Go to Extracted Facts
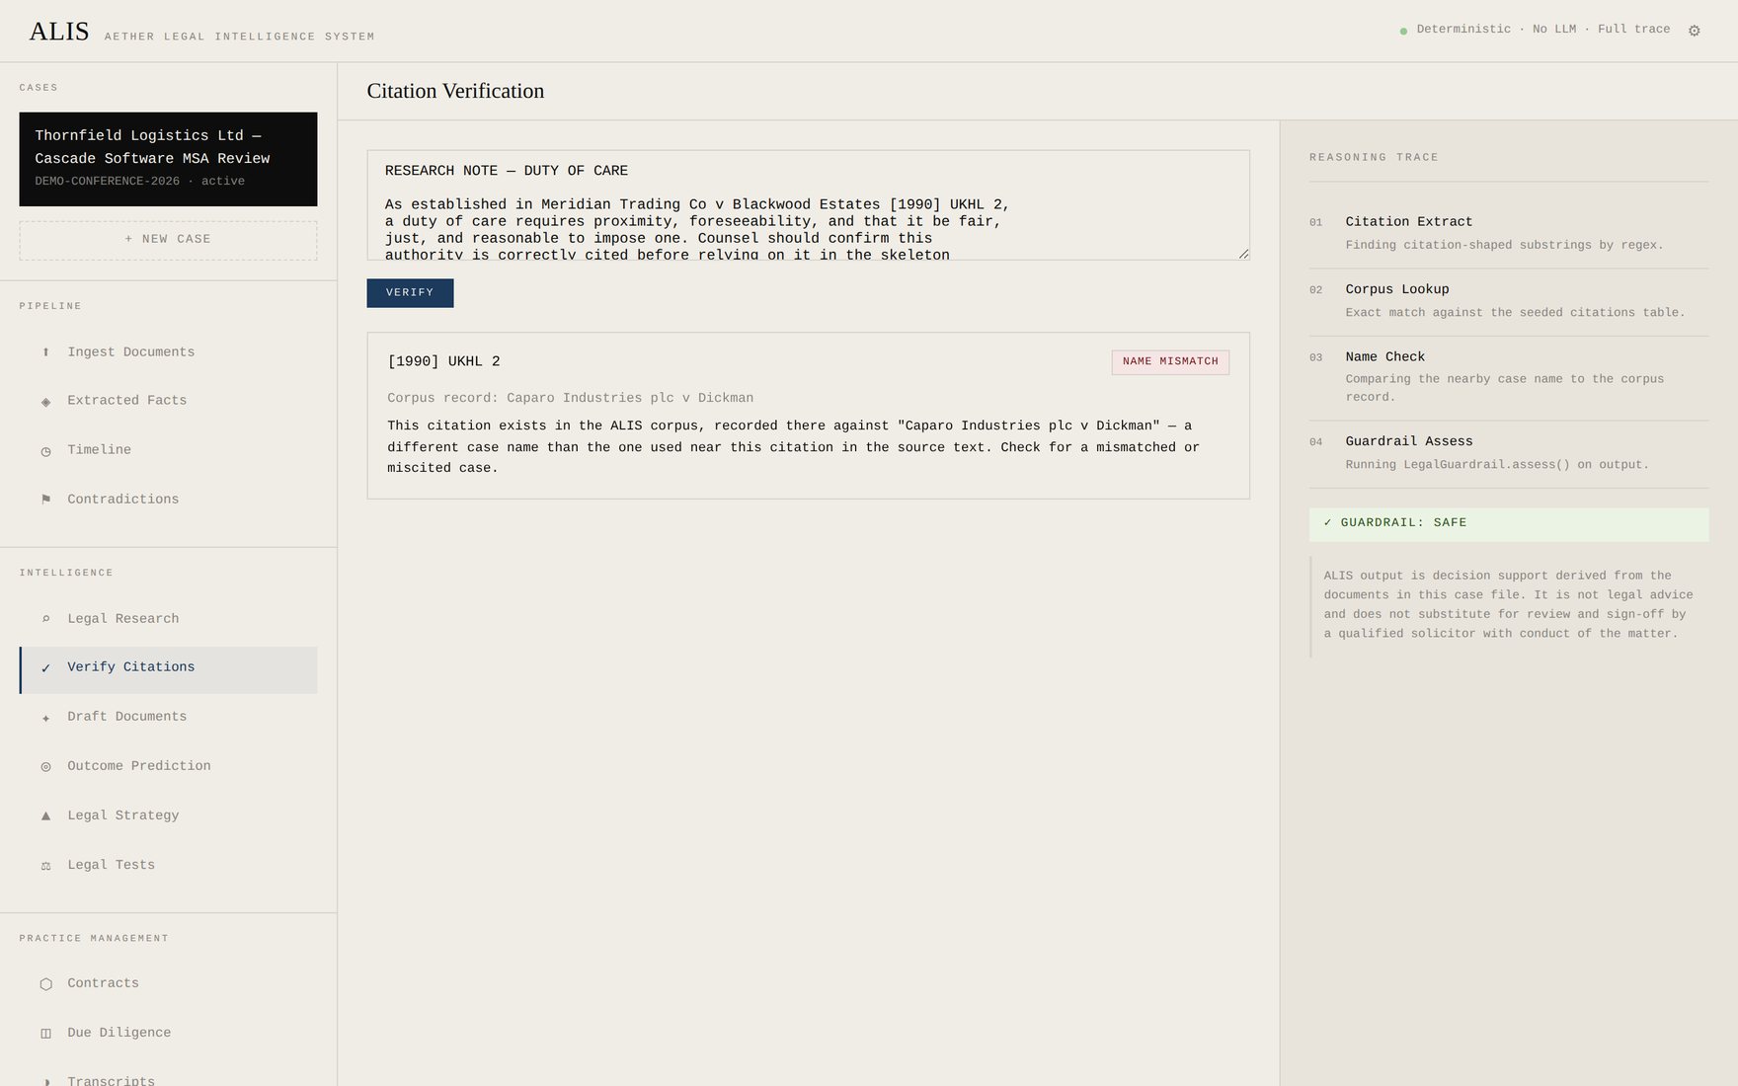Viewport: 1738px width, 1086px height. pos(168,401)
